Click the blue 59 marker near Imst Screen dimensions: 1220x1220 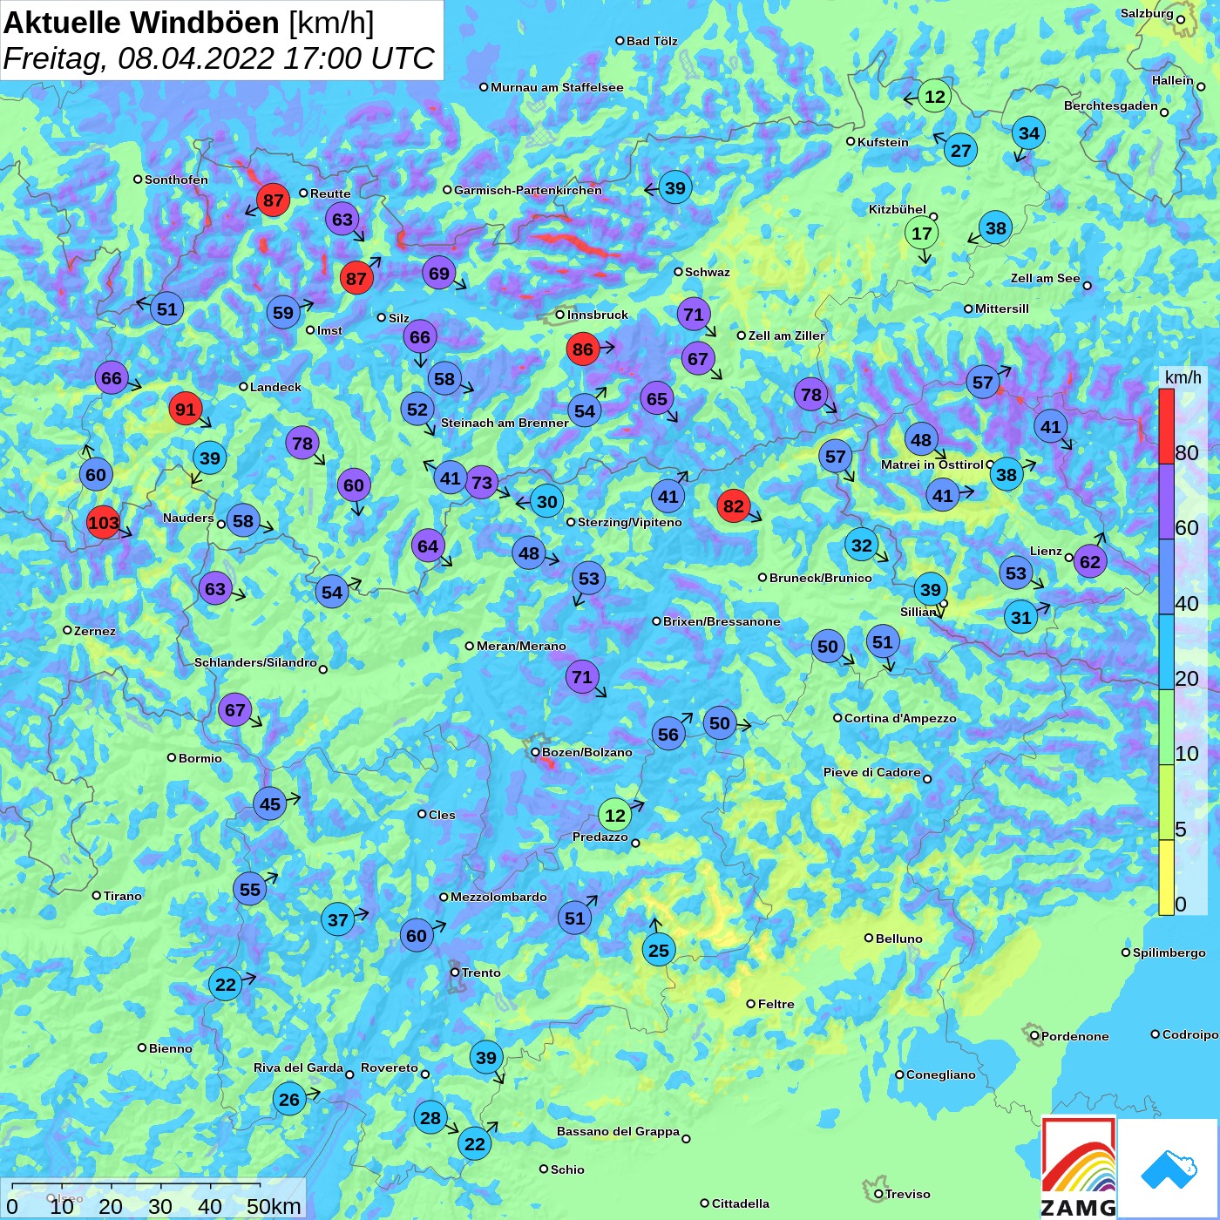coord(283,312)
